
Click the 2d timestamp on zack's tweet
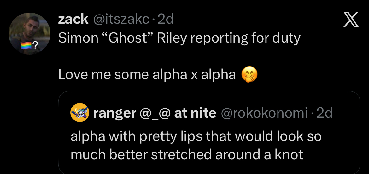tap(165, 20)
